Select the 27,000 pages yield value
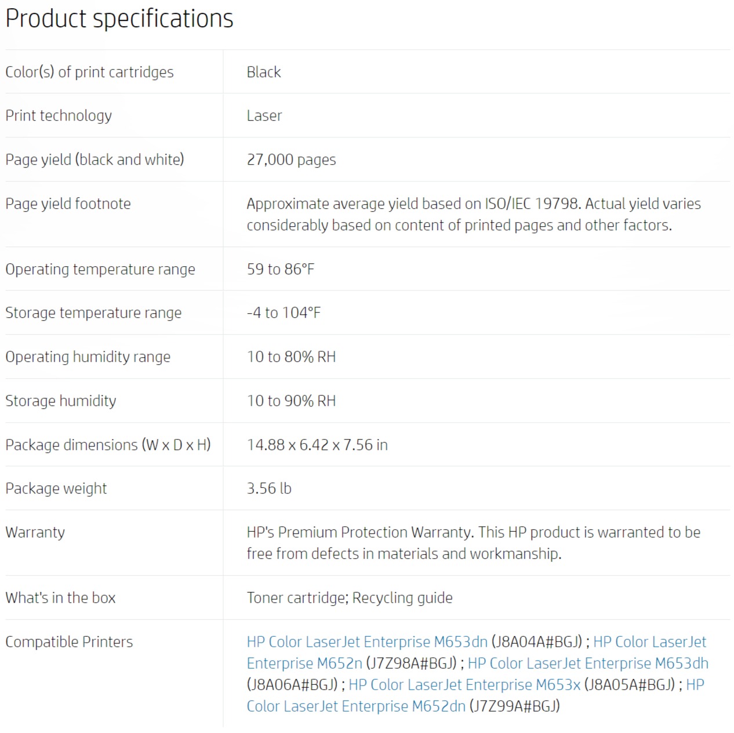 (x=291, y=159)
